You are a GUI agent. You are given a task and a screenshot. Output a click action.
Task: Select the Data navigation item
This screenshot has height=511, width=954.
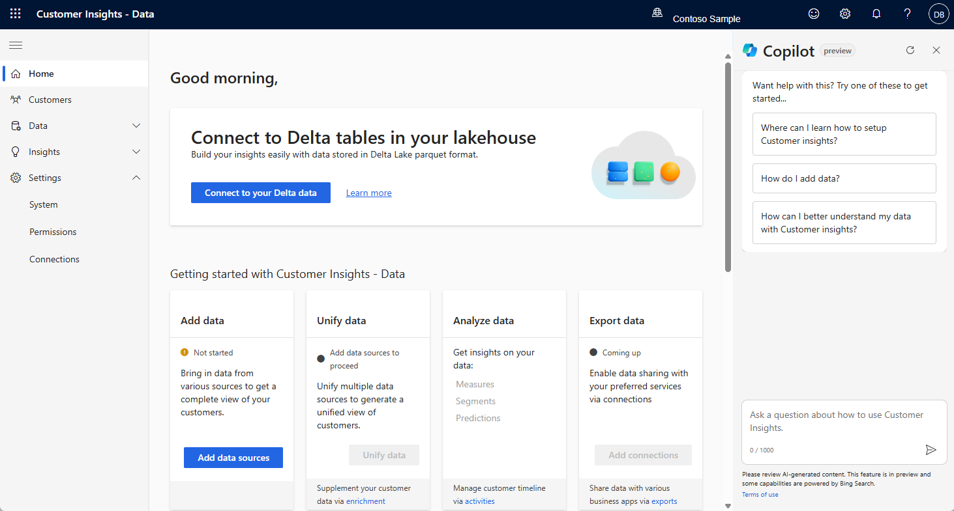click(76, 126)
